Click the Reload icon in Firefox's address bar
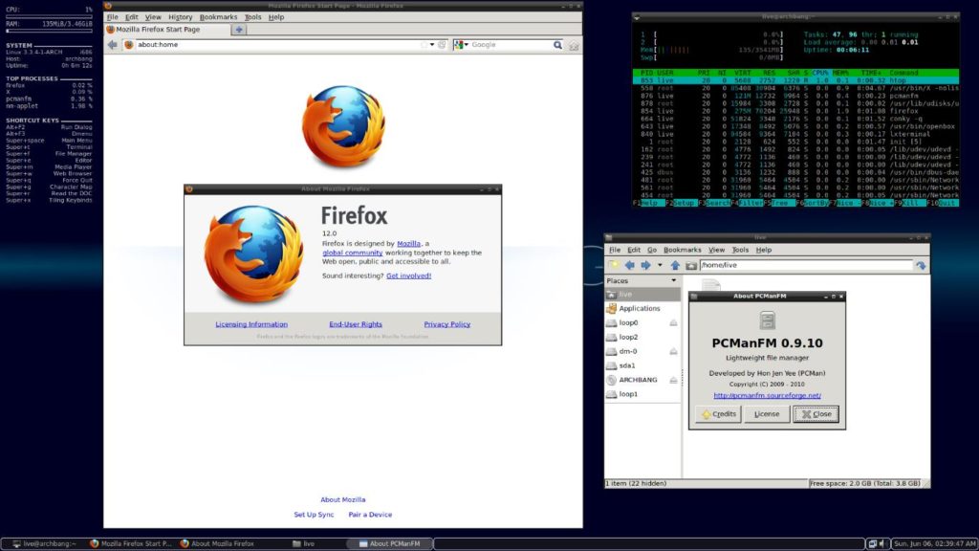979x551 pixels. pos(442,44)
